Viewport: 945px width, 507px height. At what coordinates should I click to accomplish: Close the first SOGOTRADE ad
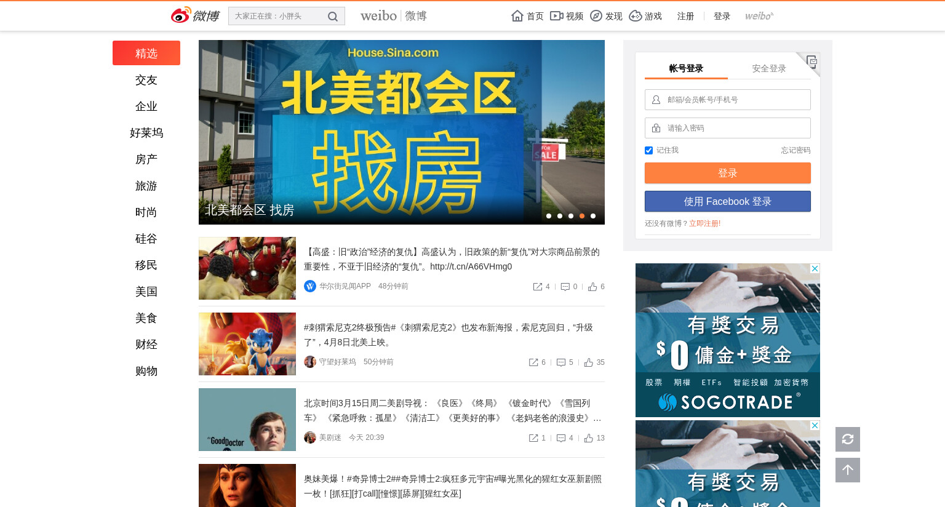815,269
